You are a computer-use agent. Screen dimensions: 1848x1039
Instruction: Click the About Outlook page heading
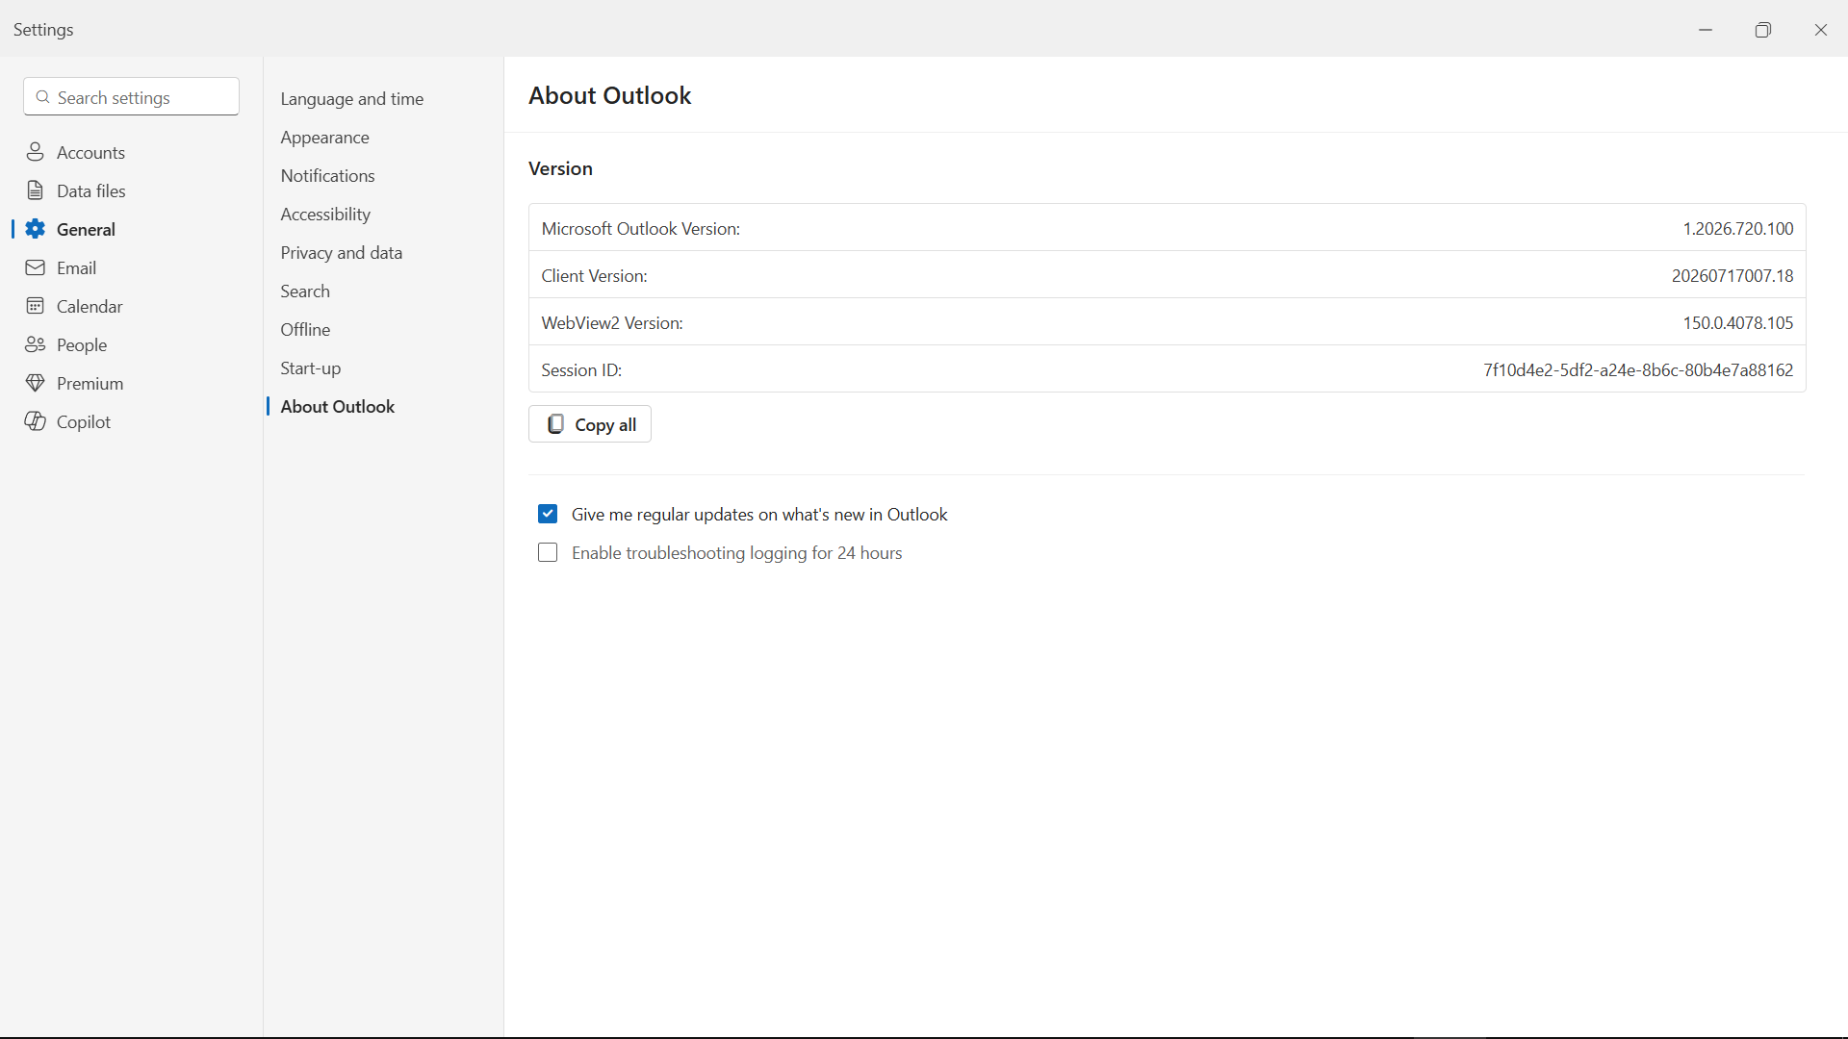609,95
